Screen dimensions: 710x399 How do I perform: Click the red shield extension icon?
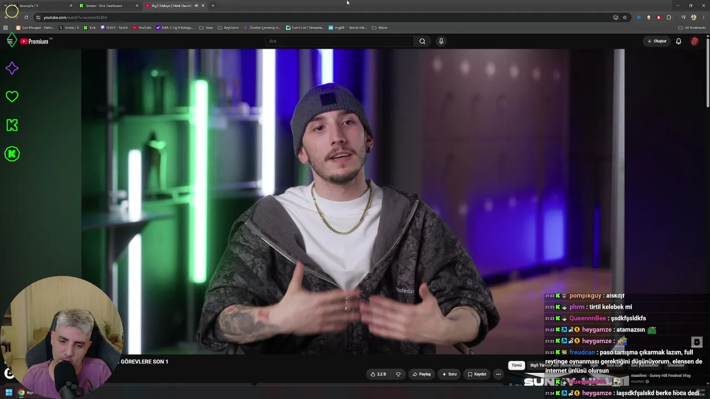[659, 17]
